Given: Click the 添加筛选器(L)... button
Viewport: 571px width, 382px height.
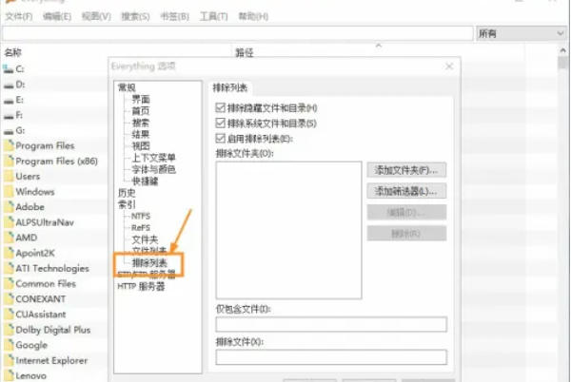Looking at the screenshot, I should pos(406,191).
